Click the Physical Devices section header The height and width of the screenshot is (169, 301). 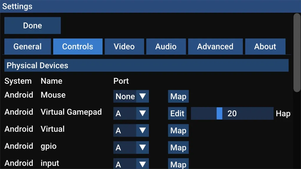[146, 65]
